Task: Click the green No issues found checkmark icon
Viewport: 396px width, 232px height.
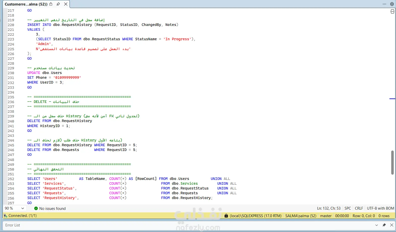Action: (36, 208)
